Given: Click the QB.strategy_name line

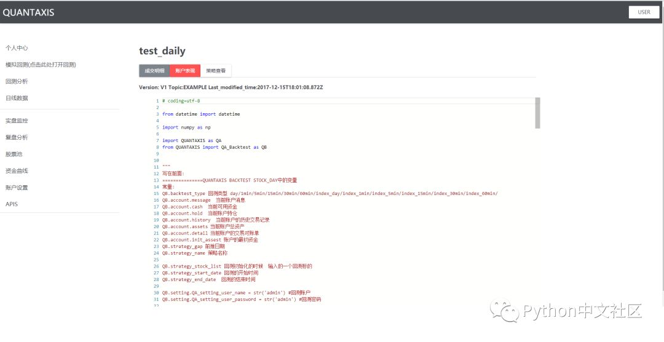Looking at the screenshot, I should pos(195,253).
